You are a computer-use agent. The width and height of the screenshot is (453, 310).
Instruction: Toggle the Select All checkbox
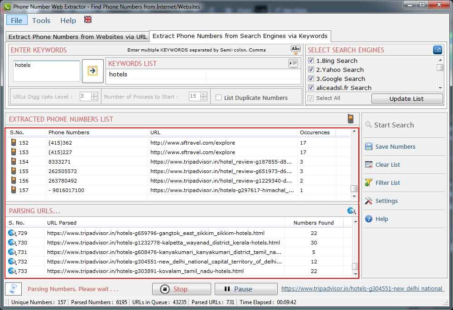311,98
